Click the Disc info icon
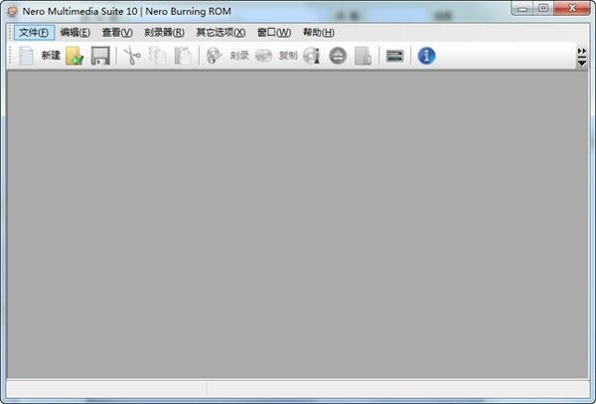 pyautogui.click(x=312, y=56)
